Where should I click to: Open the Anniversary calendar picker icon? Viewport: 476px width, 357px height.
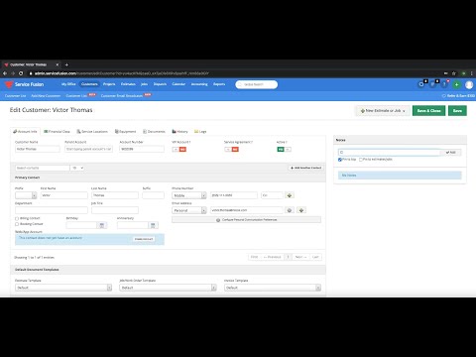[153, 225]
